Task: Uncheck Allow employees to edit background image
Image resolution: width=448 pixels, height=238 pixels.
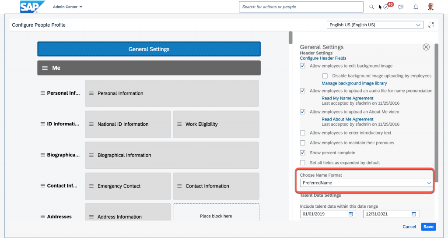Action: [303, 66]
